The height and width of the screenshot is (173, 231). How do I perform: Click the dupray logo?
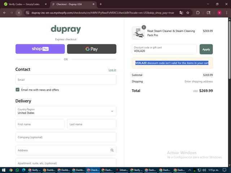pos(66,29)
